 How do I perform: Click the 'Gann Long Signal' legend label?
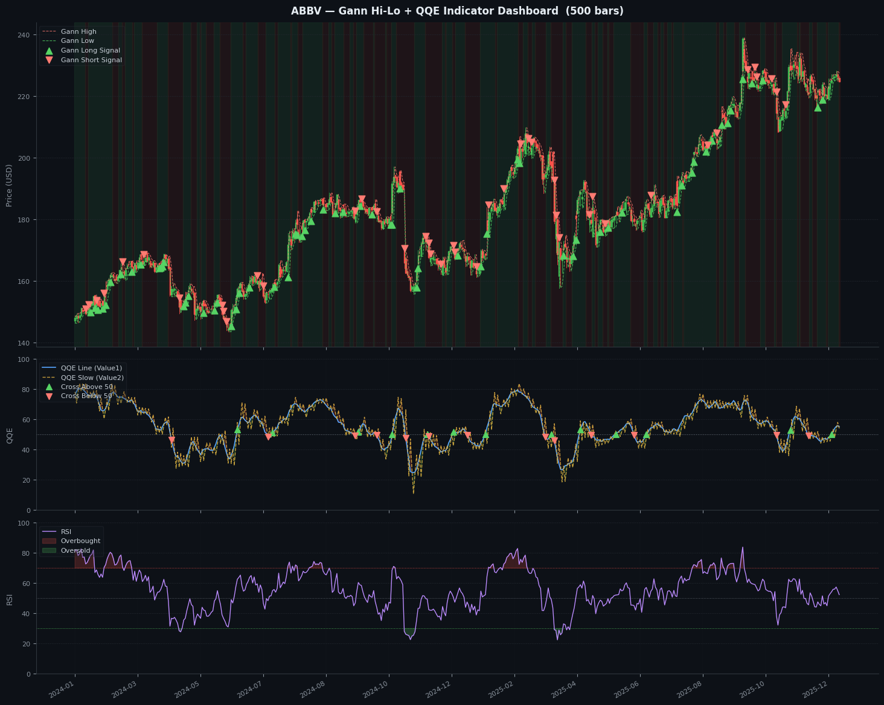pos(91,51)
